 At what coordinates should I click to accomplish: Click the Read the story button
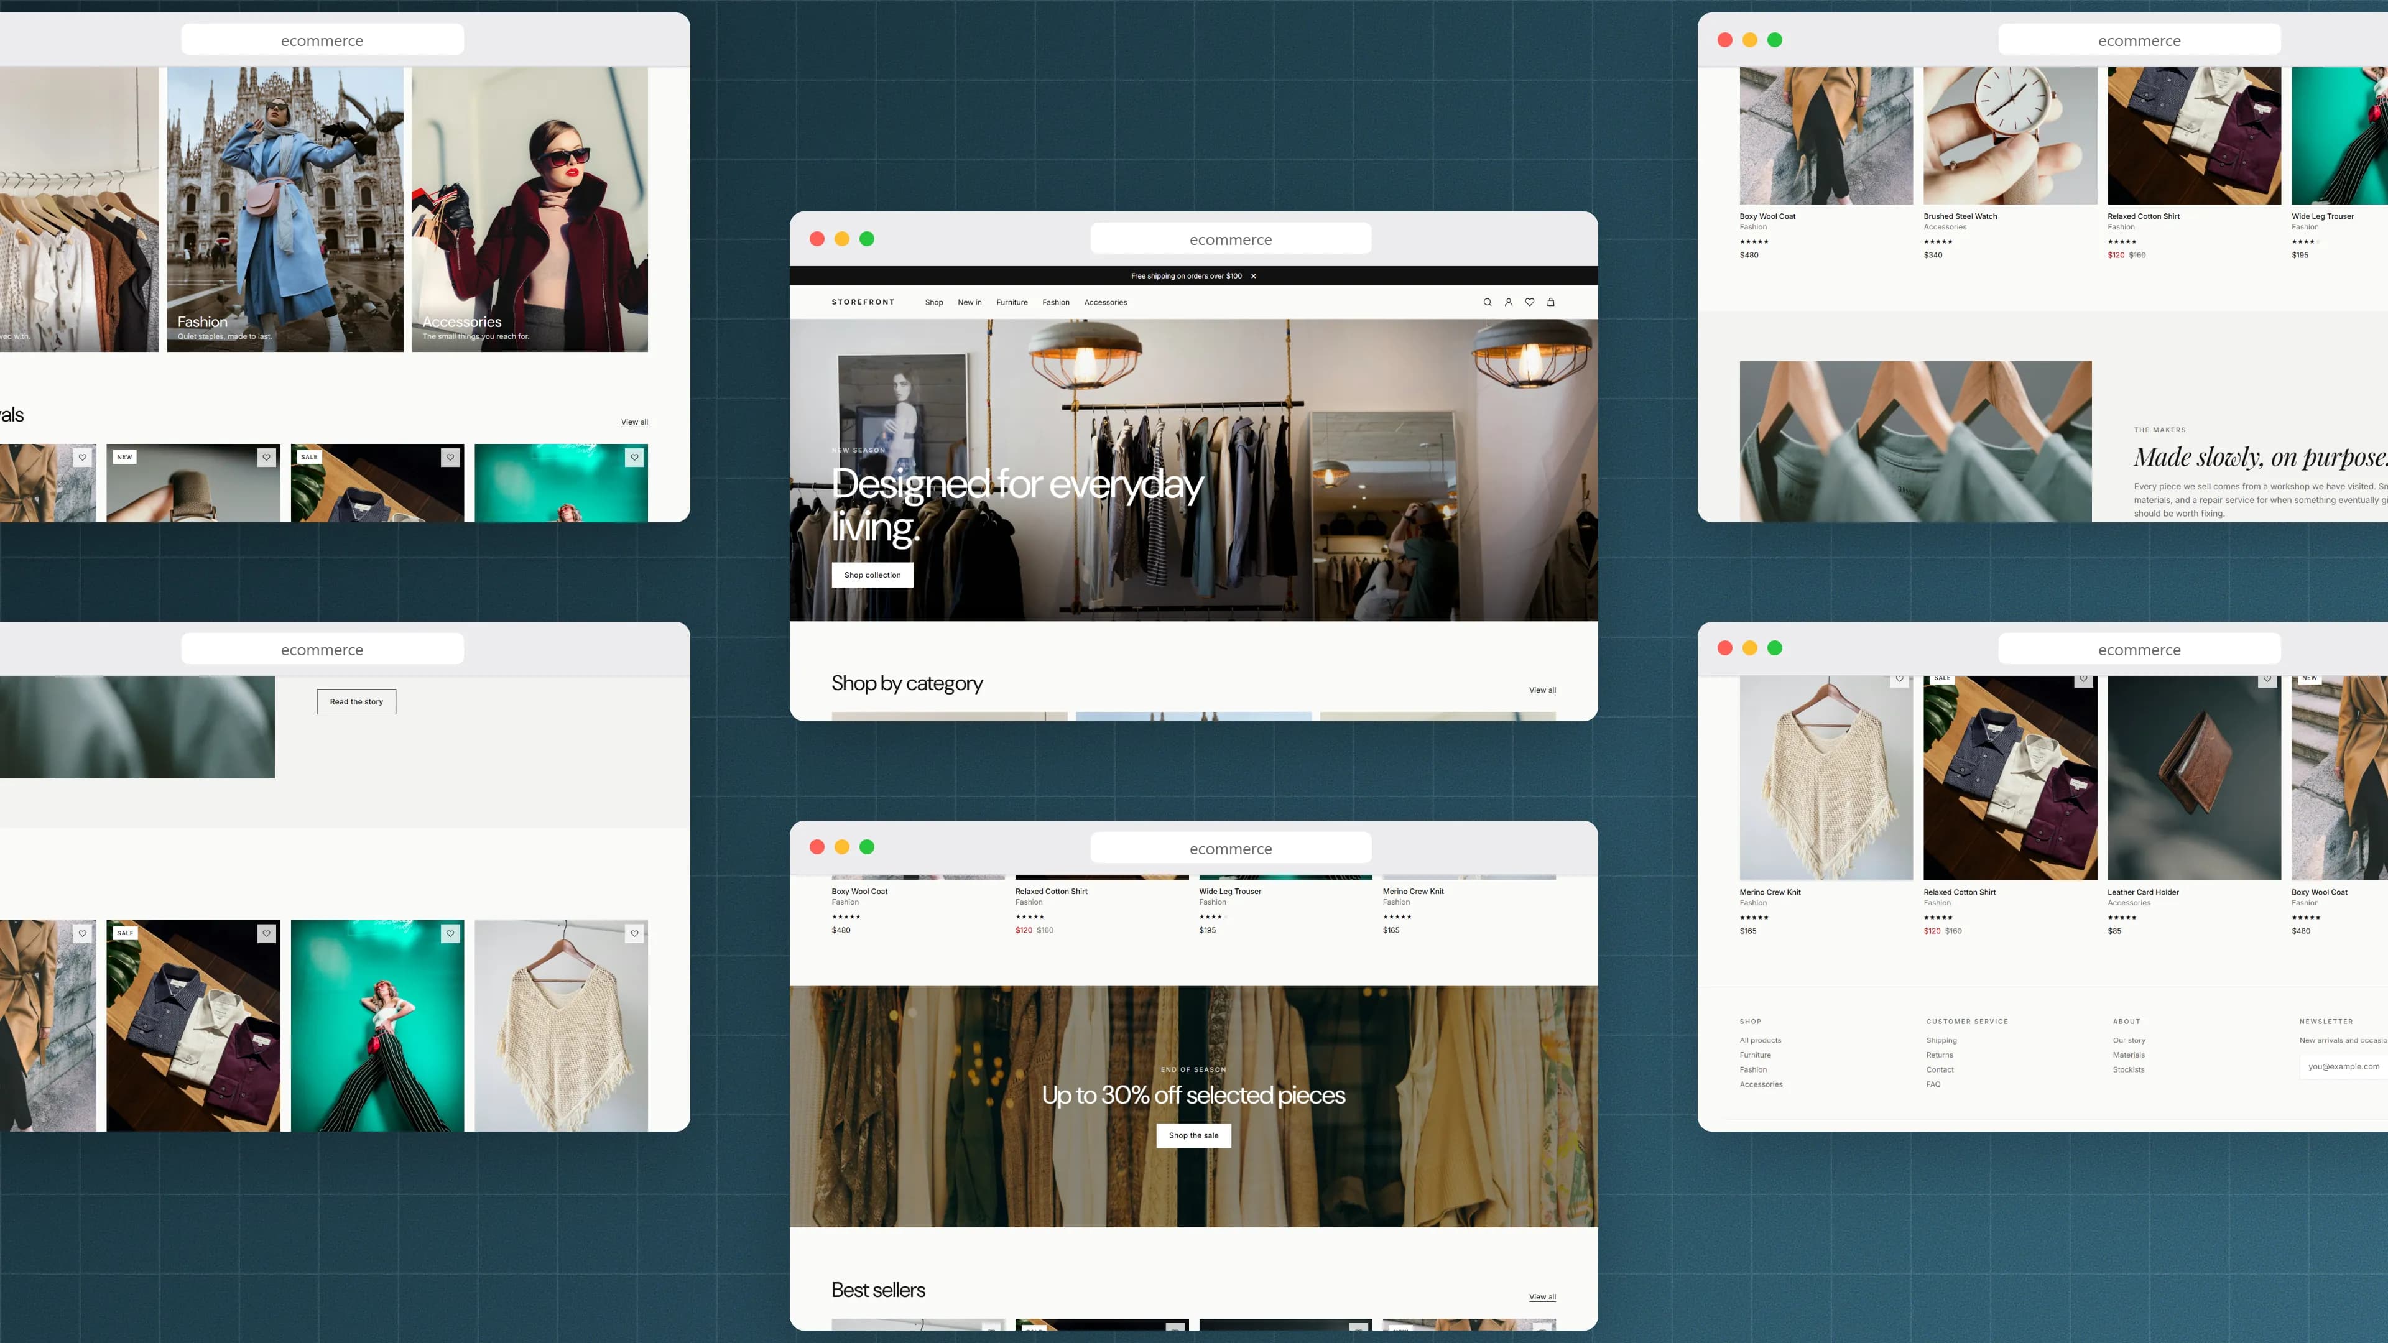pos(356,701)
